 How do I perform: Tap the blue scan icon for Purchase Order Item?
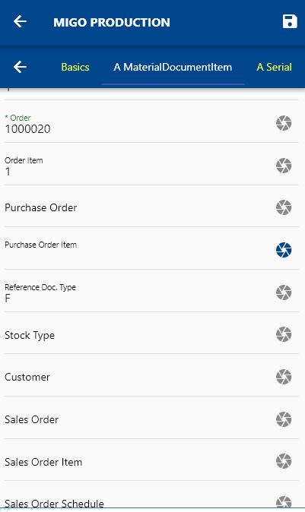tap(284, 250)
